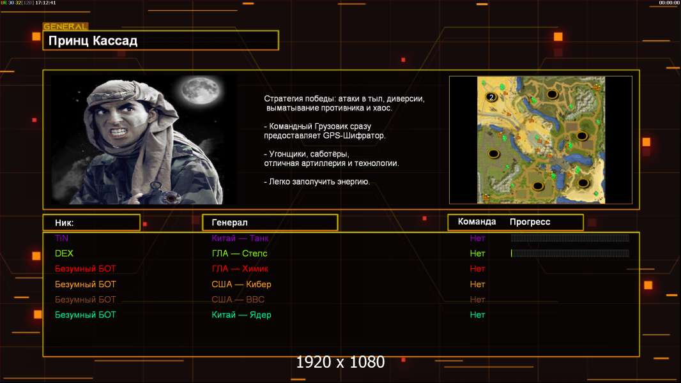Viewport: 681px width, 383px height.
Task: Click the Команда column header
Action: (477, 222)
